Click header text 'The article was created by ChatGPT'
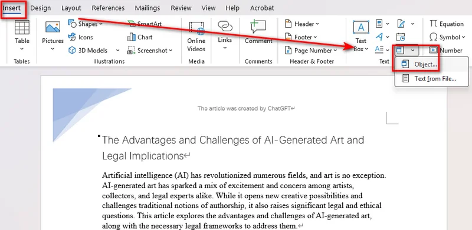The image size is (472, 230). pyautogui.click(x=244, y=108)
